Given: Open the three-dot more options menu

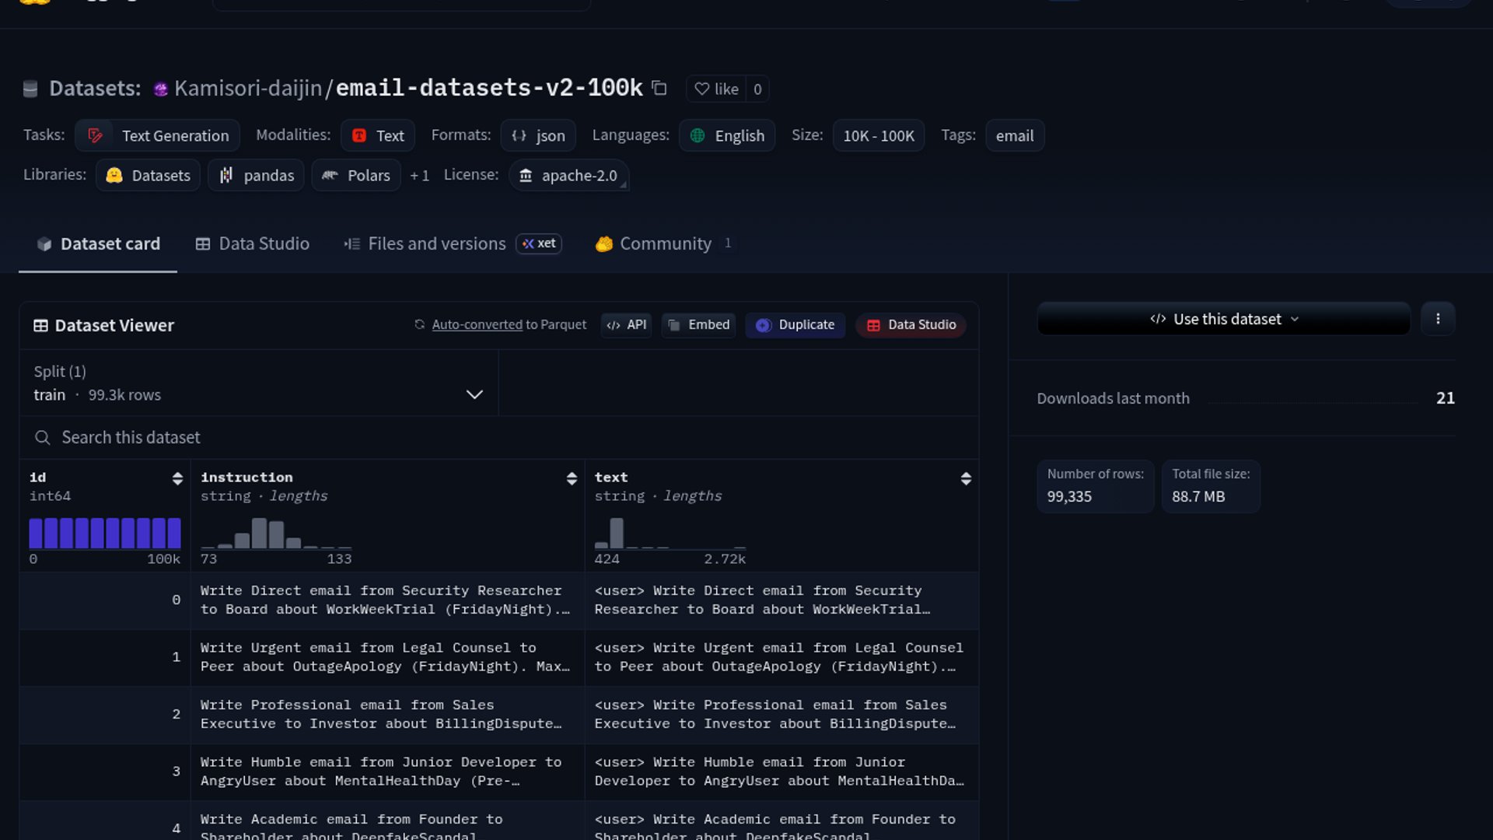Looking at the screenshot, I should (x=1438, y=319).
